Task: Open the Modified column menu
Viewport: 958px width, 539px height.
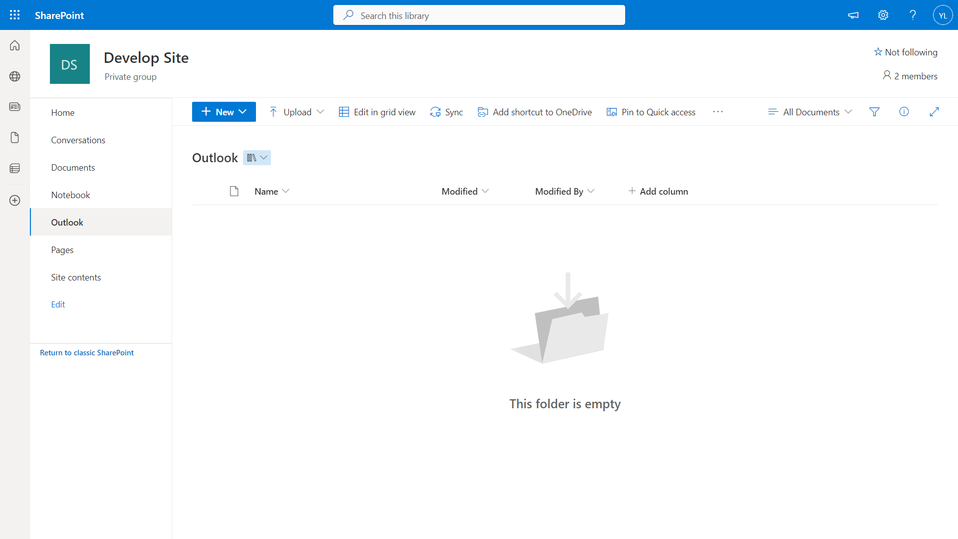Action: [465, 191]
